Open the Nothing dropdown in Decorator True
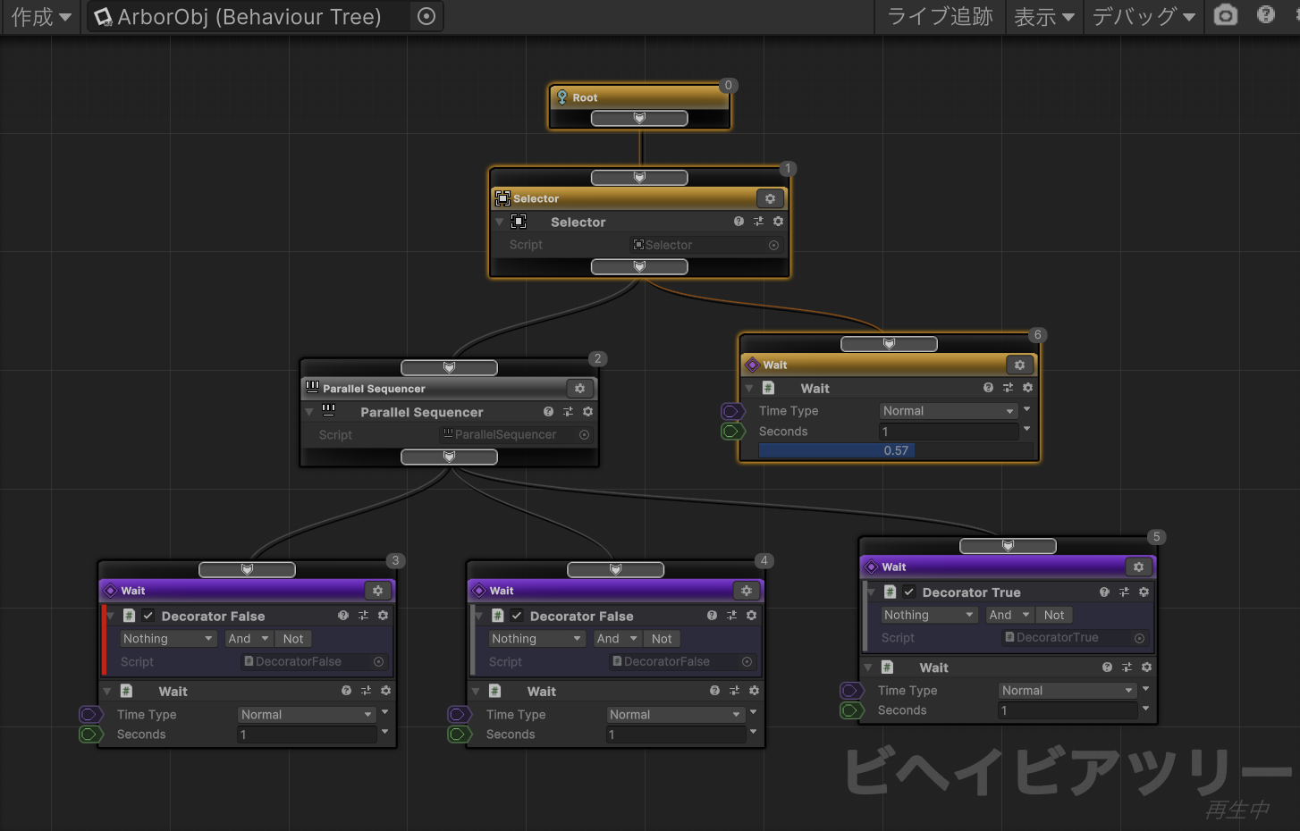Screen dimensions: 1300x831 coord(928,615)
